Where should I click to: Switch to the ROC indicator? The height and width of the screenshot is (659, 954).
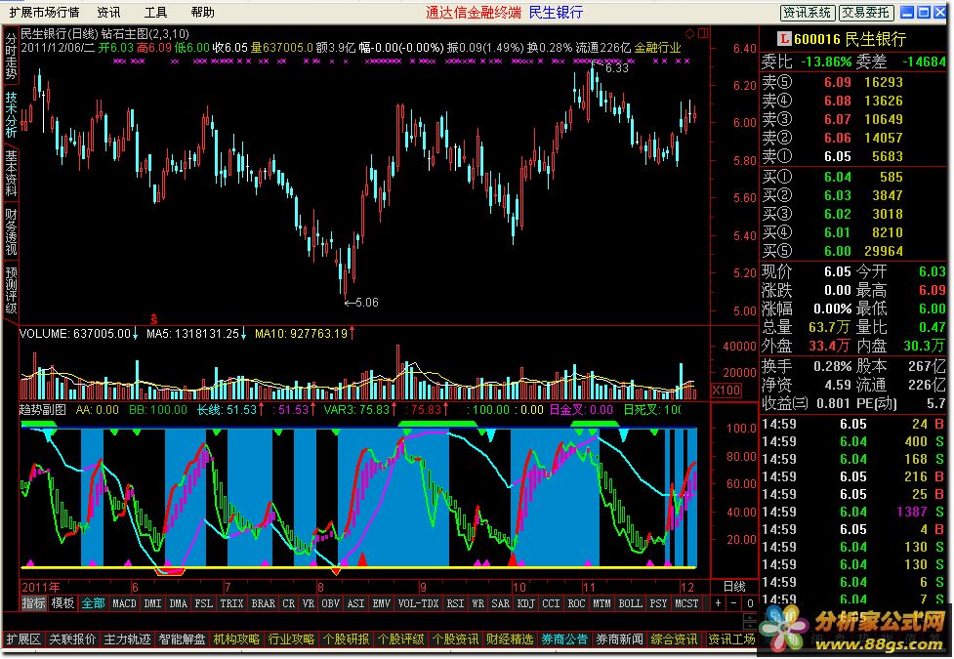pyautogui.click(x=576, y=603)
